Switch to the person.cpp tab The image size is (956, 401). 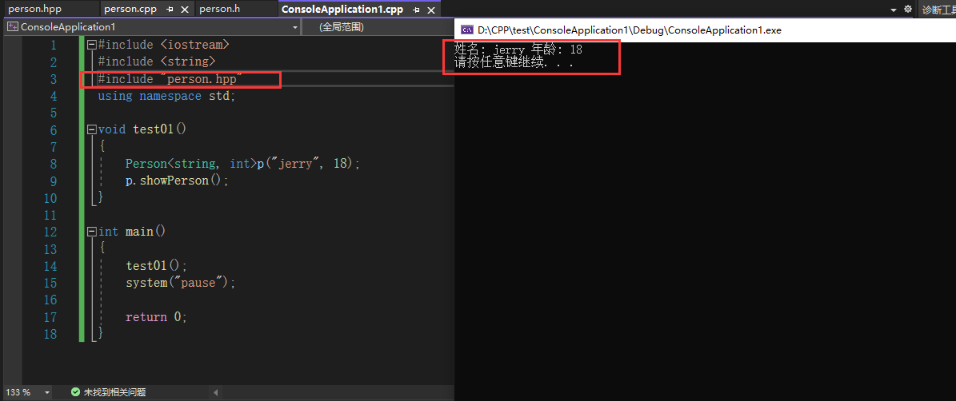[130, 9]
